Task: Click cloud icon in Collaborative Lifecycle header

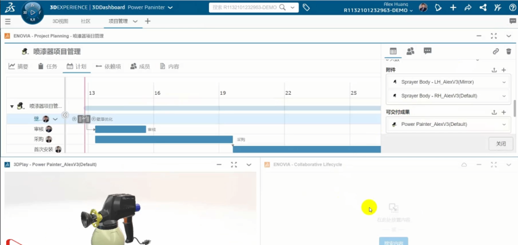Action: click(464, 165)
